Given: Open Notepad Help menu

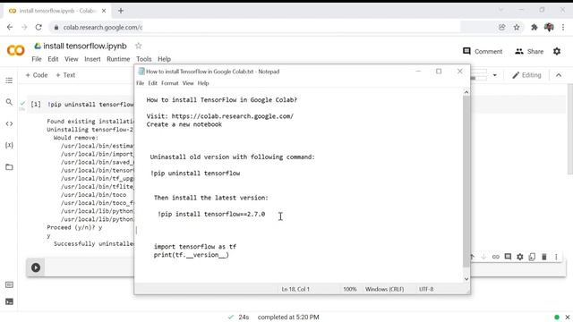Looking at the screenshot, I should (203, 83).
